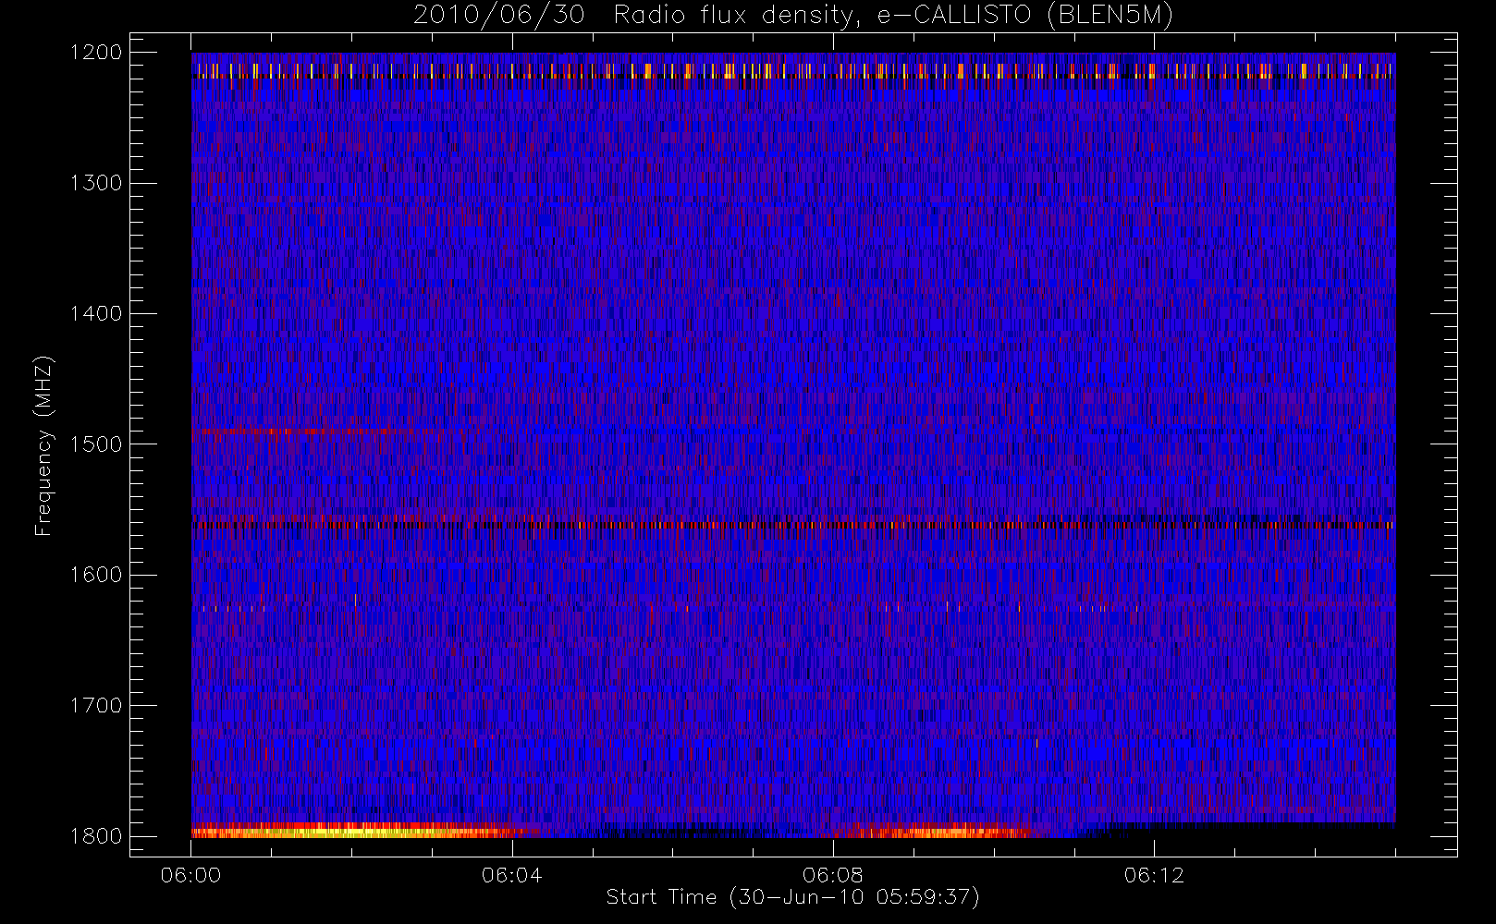Image resolution: width=1496 pixels, height=924 pixels.
Task: Click the 1500 frequency tick label
Action: pos(97,444)
